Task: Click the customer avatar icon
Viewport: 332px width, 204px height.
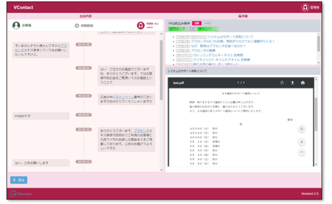Action: (16, 25)
